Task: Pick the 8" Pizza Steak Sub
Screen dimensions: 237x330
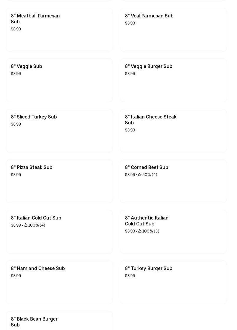Action: 32,167
